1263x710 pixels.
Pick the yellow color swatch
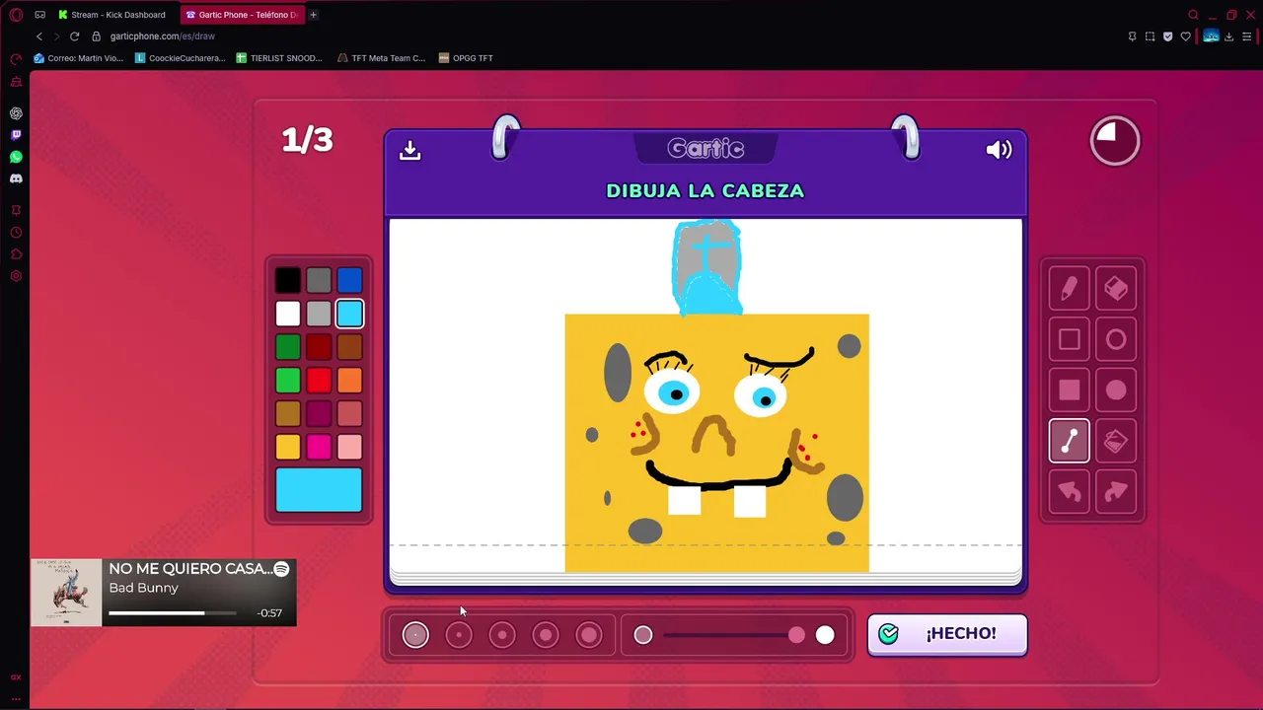(287, 447)
